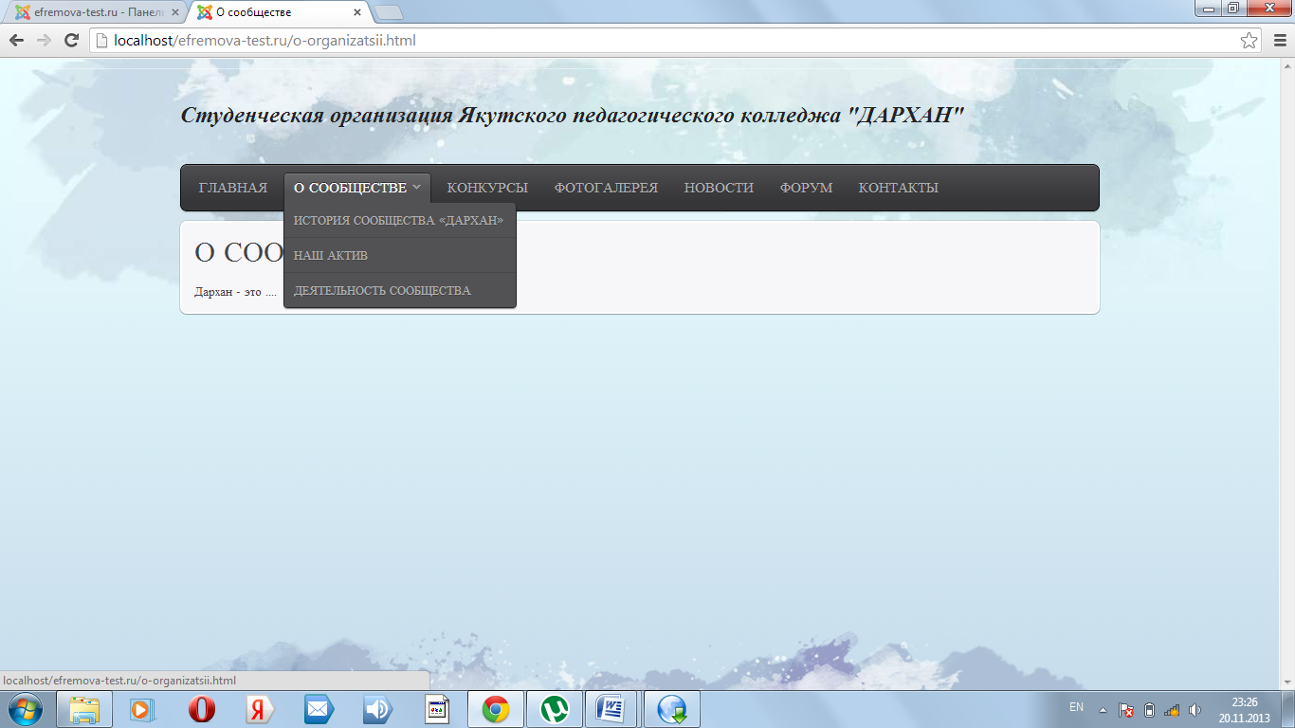
Task: Open the КОНТАКТЫ page
Action: tap(899, 188)
